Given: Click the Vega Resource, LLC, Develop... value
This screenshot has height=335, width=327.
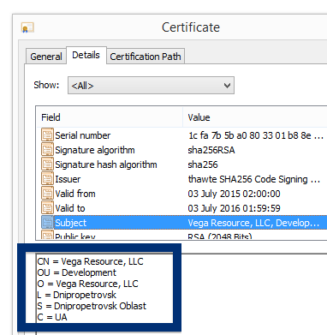Looking at the screenshot, I should click(x=253, y=223).
